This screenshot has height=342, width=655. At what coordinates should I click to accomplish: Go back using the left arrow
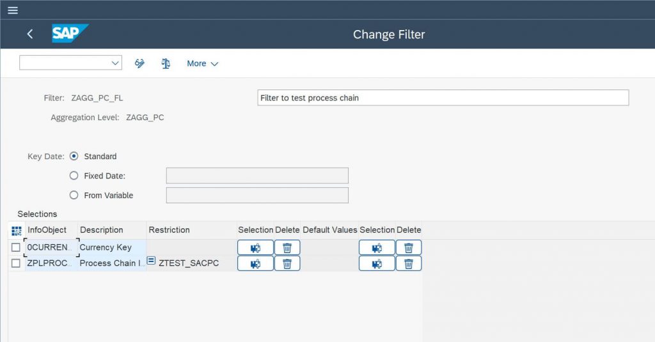click(29, 35)
